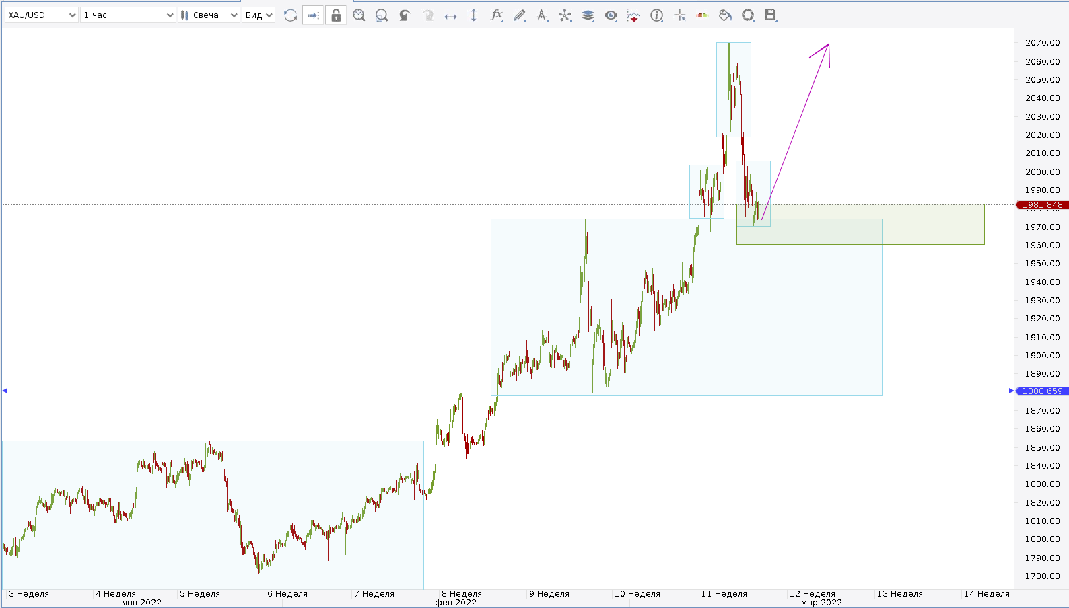This screenshot has width=1069, height=608.
Task: Toggle the chart lock icon
Action: tap(336, 15)
